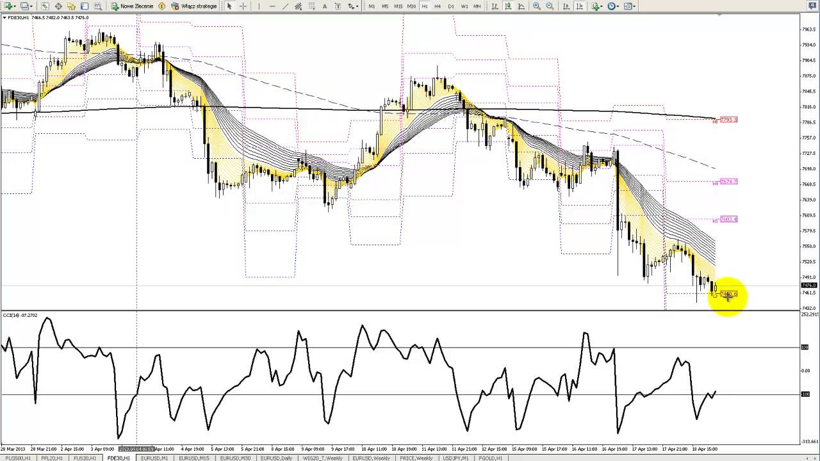Switch to M15 timeframe
Screen dimensions: 820x461
(398, 6)
